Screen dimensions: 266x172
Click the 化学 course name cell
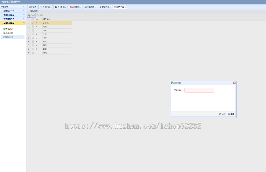pos(57,38)
